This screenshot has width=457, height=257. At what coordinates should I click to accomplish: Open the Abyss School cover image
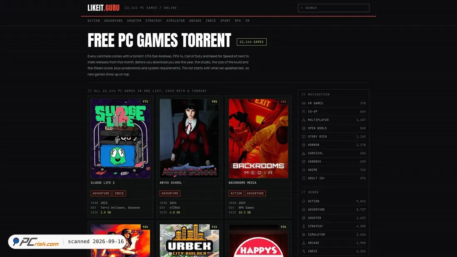[189, 138]
